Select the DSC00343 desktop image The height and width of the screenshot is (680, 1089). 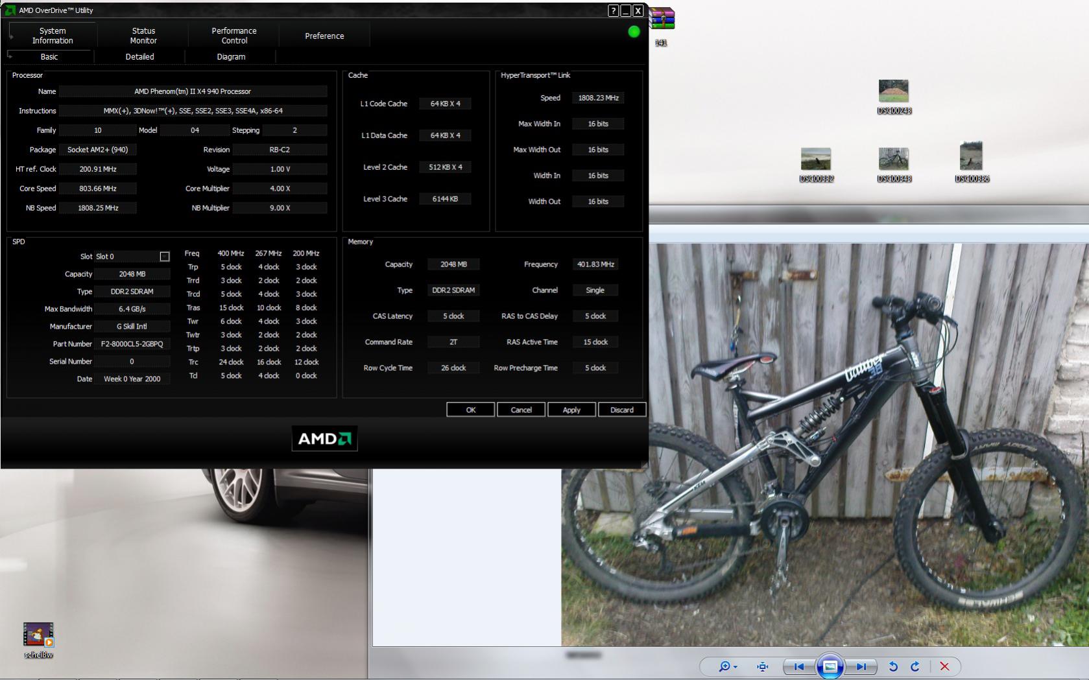pyautogui.click(x=894, y=165)
